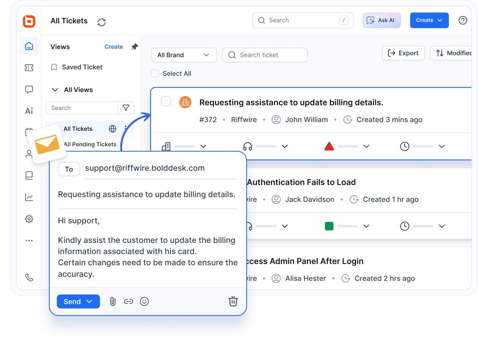
Task: Click the refresh icon beside All Tickets
Action: pyautogui.click(x=102, y=22)
